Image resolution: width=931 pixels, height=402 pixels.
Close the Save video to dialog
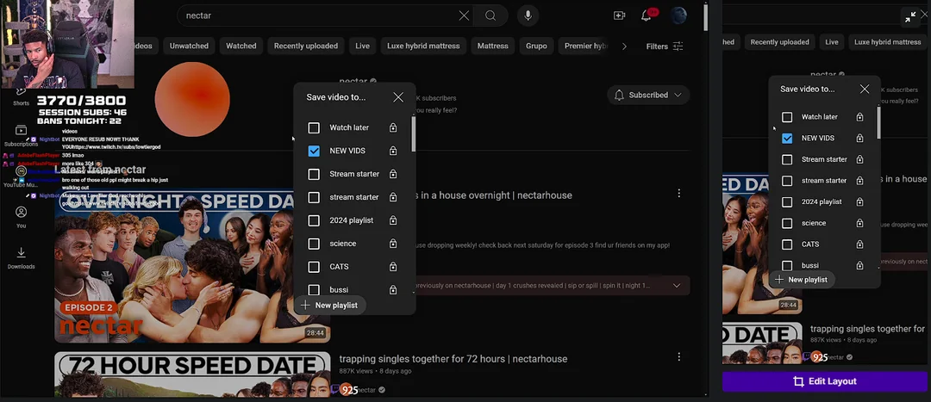(x=397, y=97)
